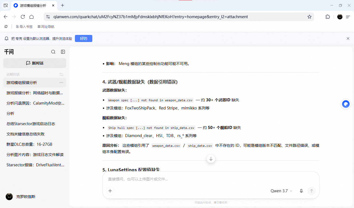Image resolution: width=354 pixels, height=208 pixels.
Task: Dismiss the default browser notification bar
Action: coord(348,38)
